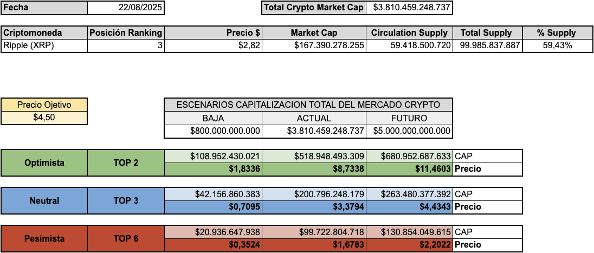
Task: Select the XRP price cell $2,82
Action: 214,46
